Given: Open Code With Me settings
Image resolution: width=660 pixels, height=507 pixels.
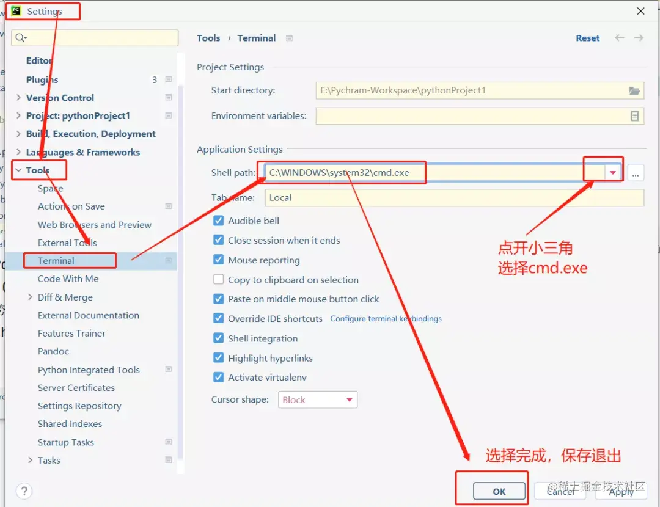Looking at the screenshot, I should pos(68,279).
